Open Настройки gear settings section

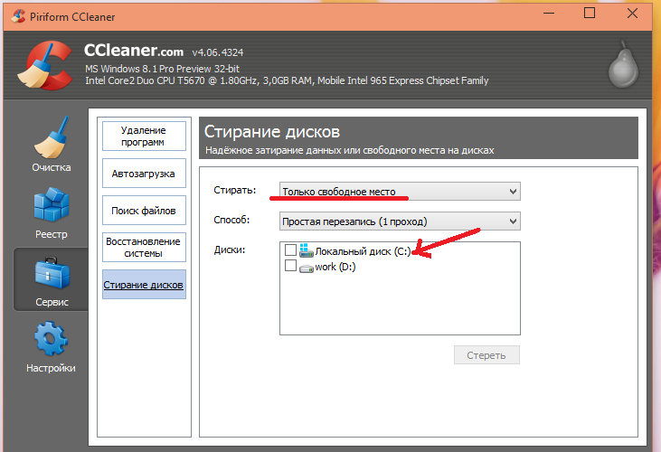click(x=52, y=347)
